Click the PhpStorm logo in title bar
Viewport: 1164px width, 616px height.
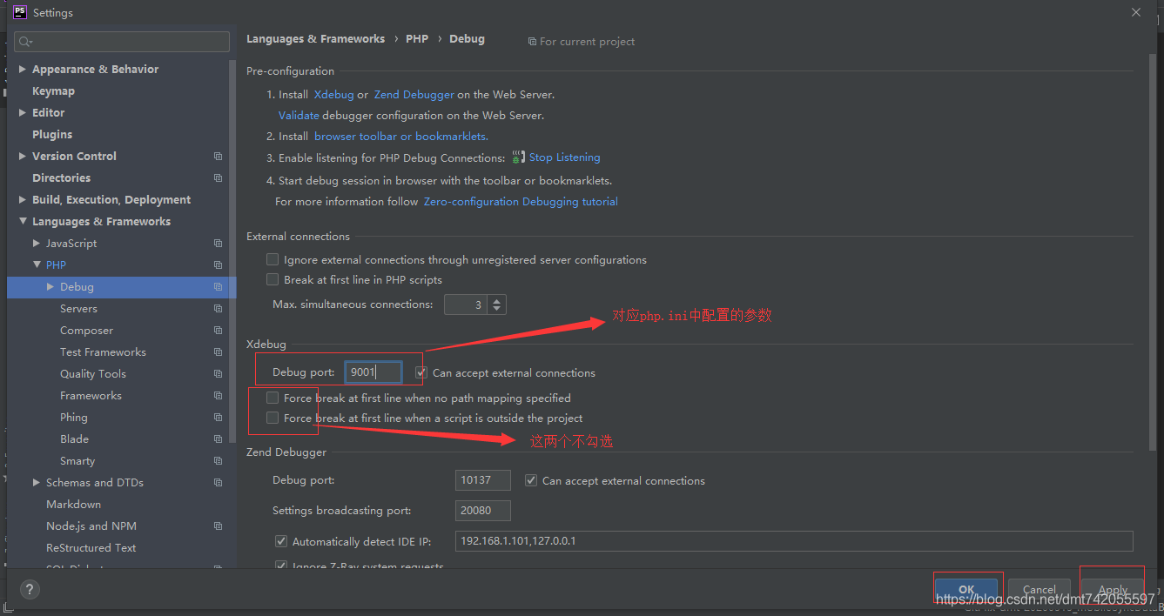19,12
